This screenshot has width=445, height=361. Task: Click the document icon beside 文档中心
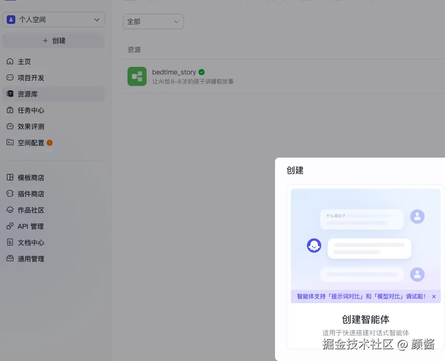coord(10,242)
